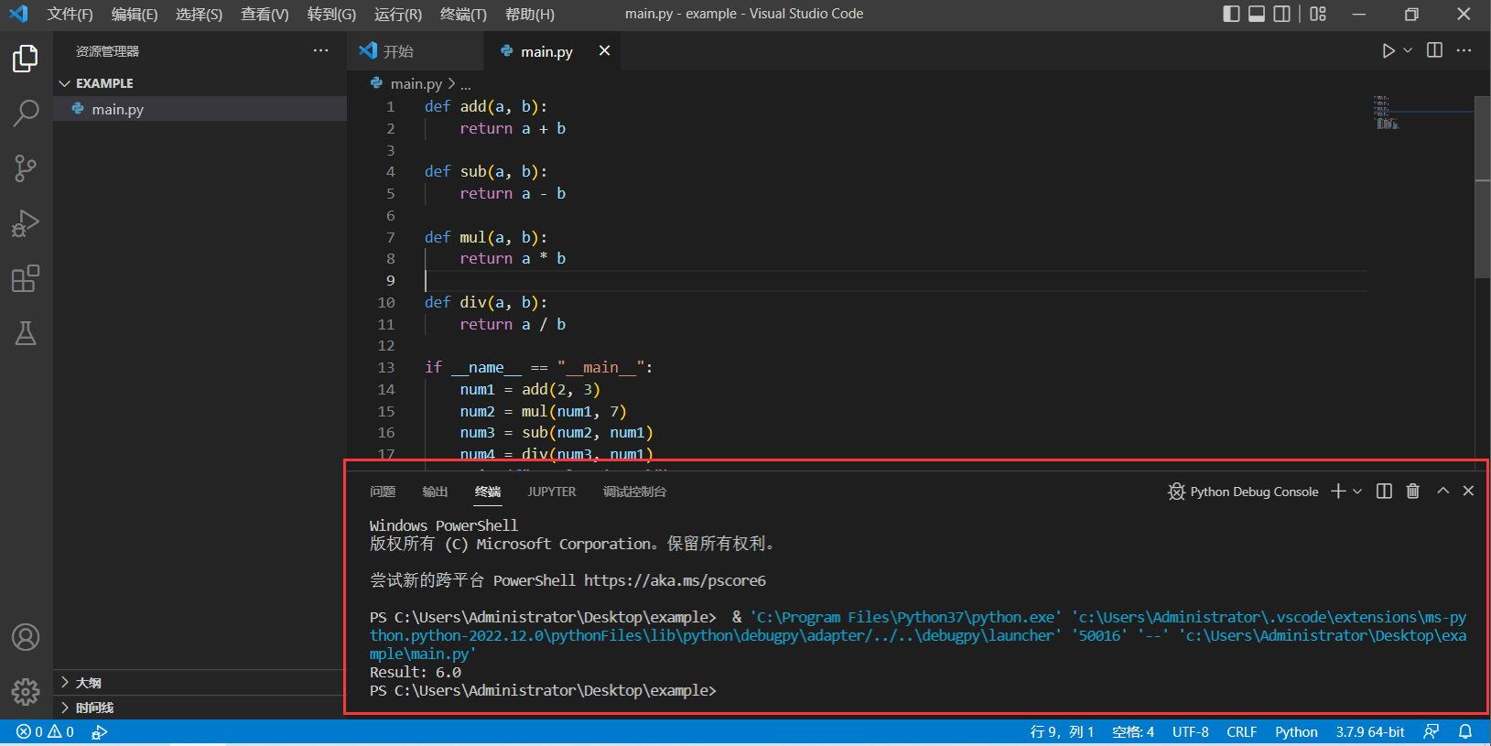The height and width of the screenshot is (746, 1491).
Task: Open the Manage gear settings icon
Action: tap(26, 691)
